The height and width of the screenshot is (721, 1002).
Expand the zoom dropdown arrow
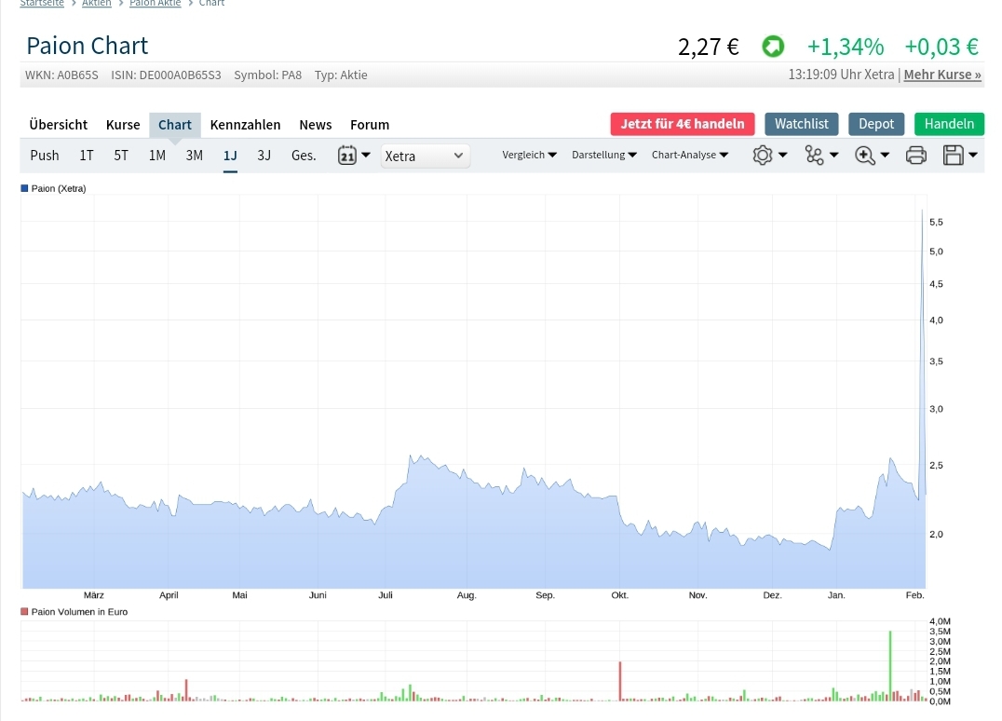885,155
